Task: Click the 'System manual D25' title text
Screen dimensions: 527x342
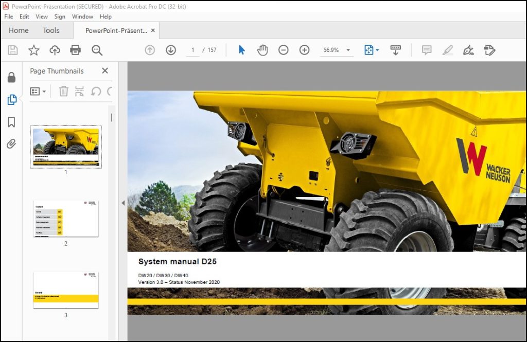Action: pos(178,261)
